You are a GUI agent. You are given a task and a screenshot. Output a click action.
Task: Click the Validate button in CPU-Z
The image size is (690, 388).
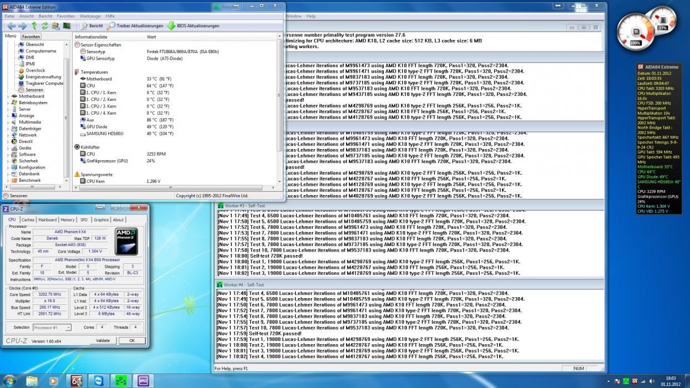click(x=103, y=341)
